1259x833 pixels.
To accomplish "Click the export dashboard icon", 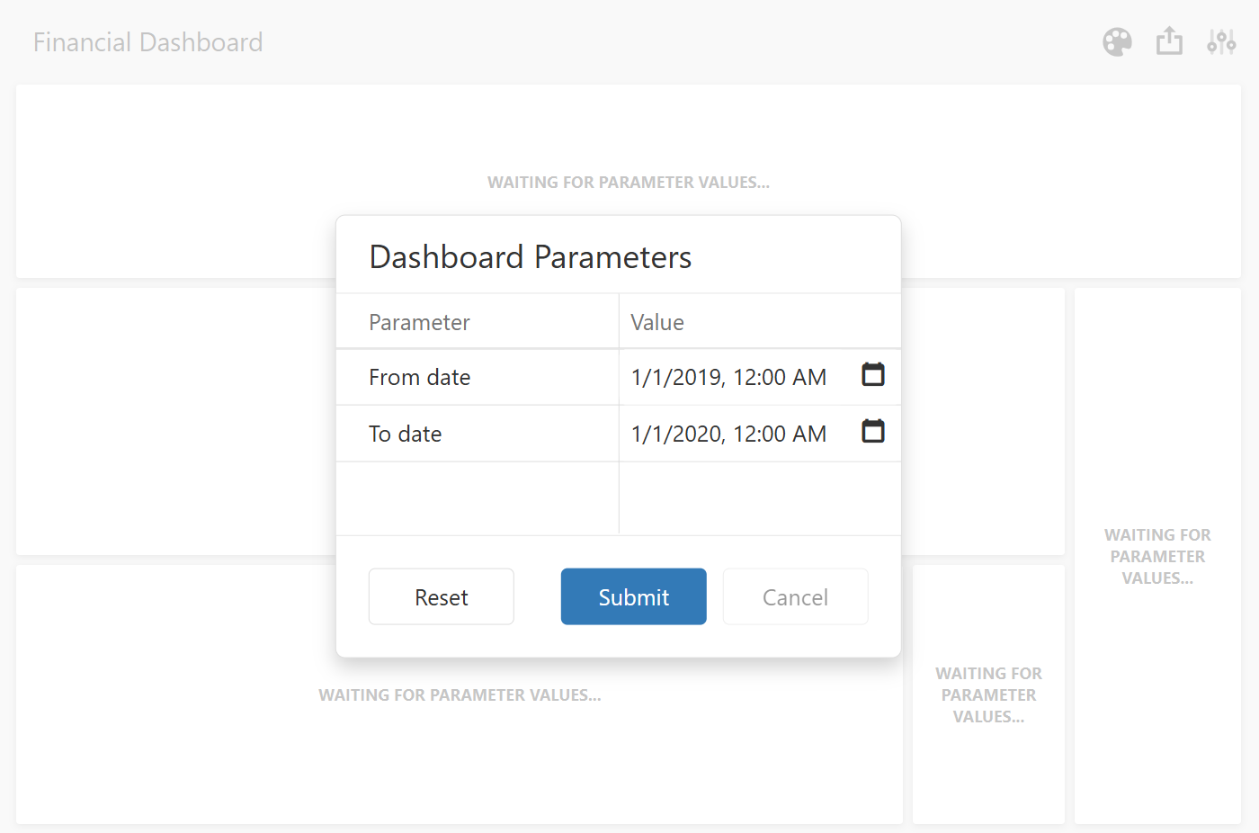I will click(x=1169, y=41).
